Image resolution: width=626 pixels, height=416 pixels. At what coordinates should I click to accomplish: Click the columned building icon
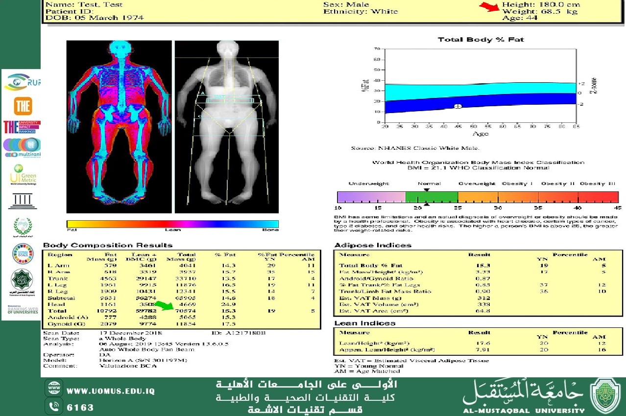22,201
